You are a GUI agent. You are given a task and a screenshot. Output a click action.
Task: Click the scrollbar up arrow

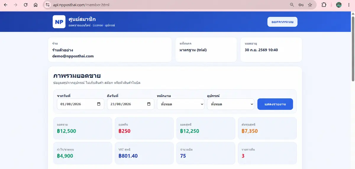(x=353, y=14)
